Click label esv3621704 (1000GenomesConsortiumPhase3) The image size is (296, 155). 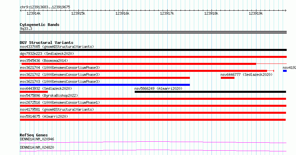click(x=60, y=68)
